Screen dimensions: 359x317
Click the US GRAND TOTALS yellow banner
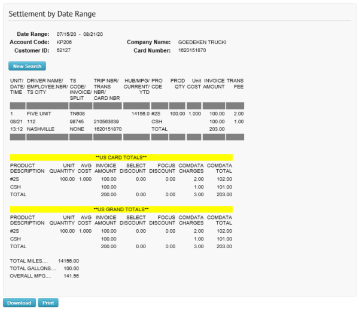point(121,209)
